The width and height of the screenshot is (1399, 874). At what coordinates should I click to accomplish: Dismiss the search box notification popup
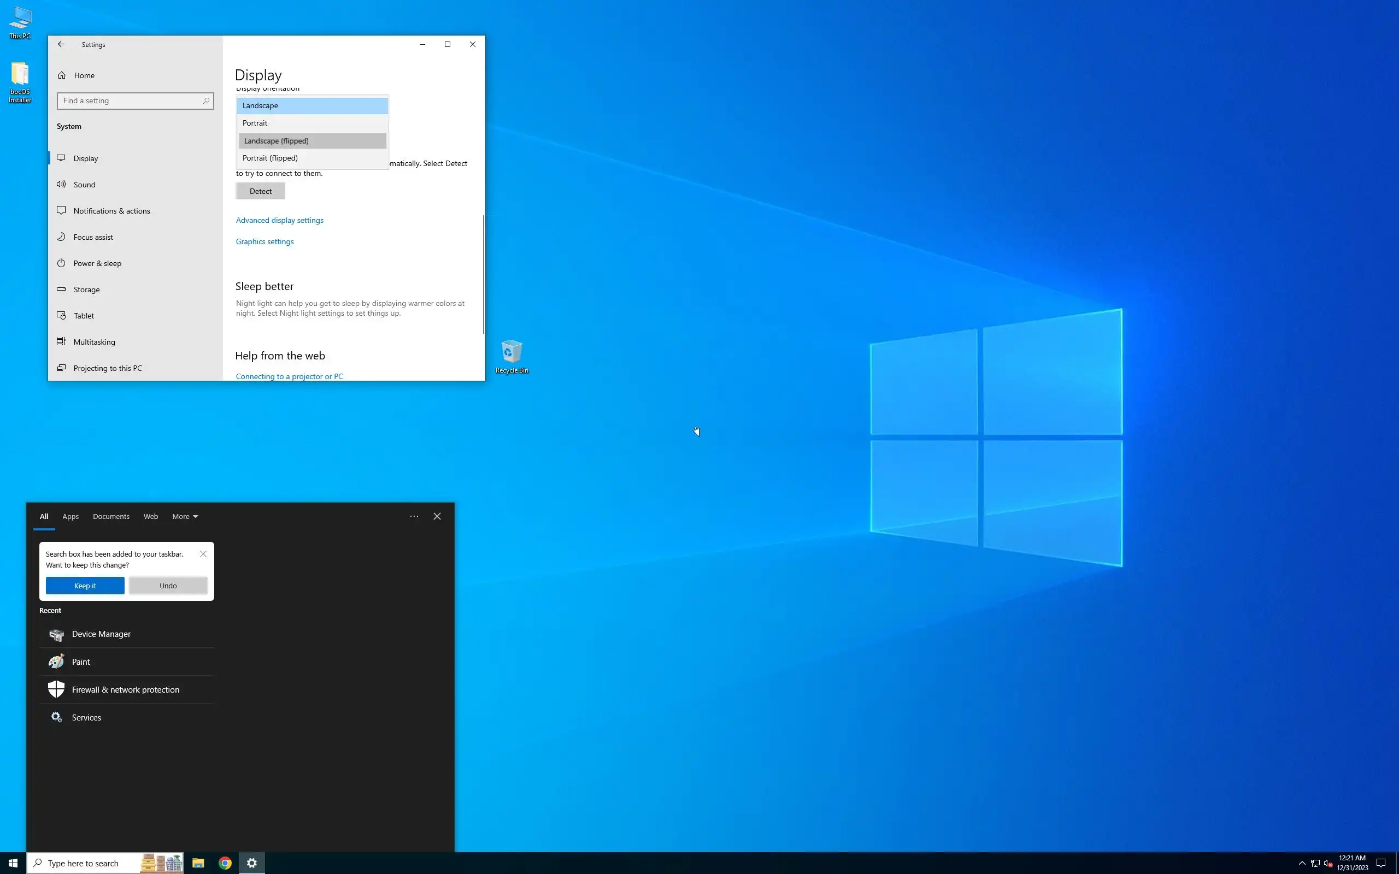tap(203, 554)
